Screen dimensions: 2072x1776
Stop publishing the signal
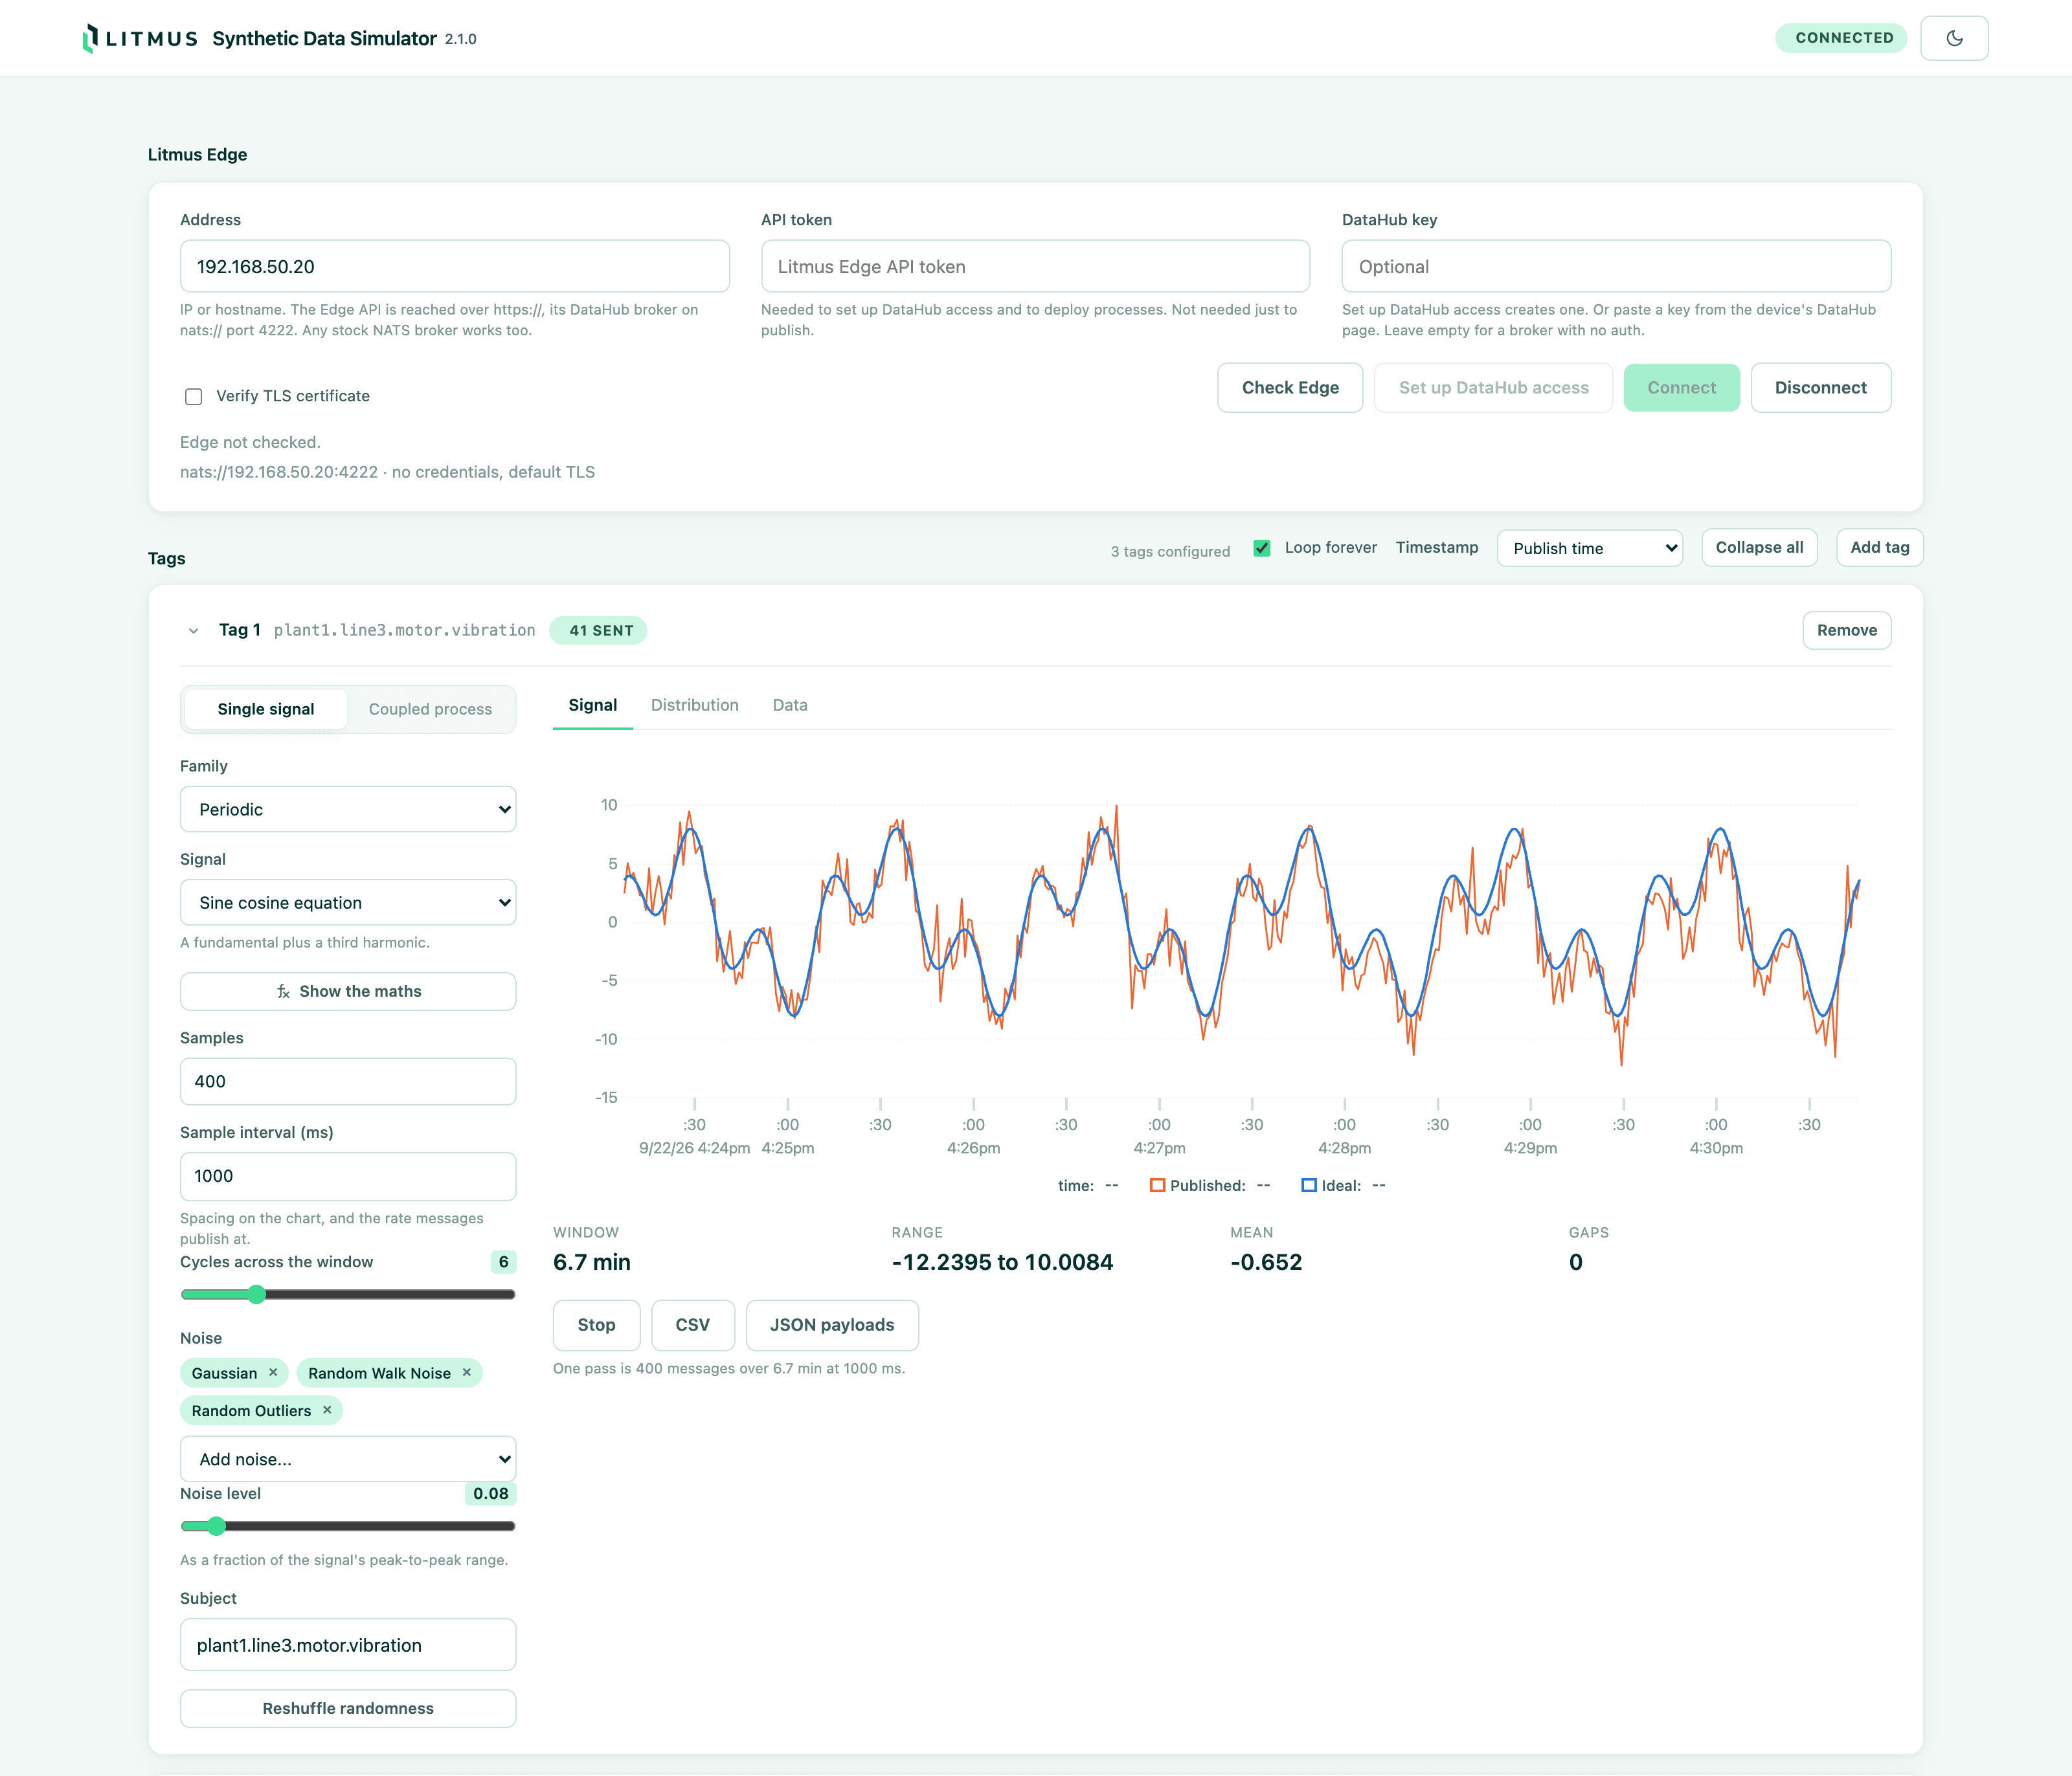coord(596,1326)
